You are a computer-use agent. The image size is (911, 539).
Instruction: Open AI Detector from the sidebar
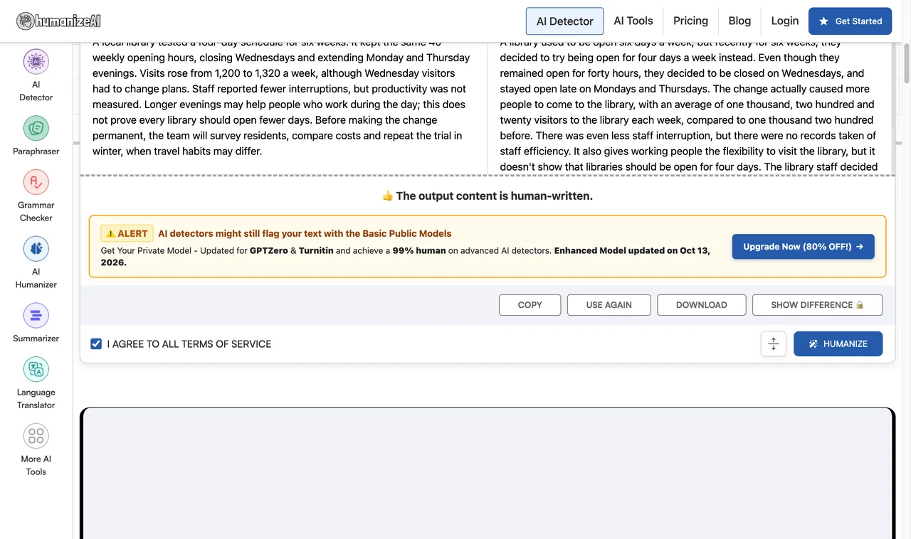coord(36,75)
